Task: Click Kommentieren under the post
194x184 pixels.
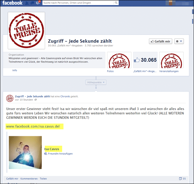Action: (x=29, y=179)
